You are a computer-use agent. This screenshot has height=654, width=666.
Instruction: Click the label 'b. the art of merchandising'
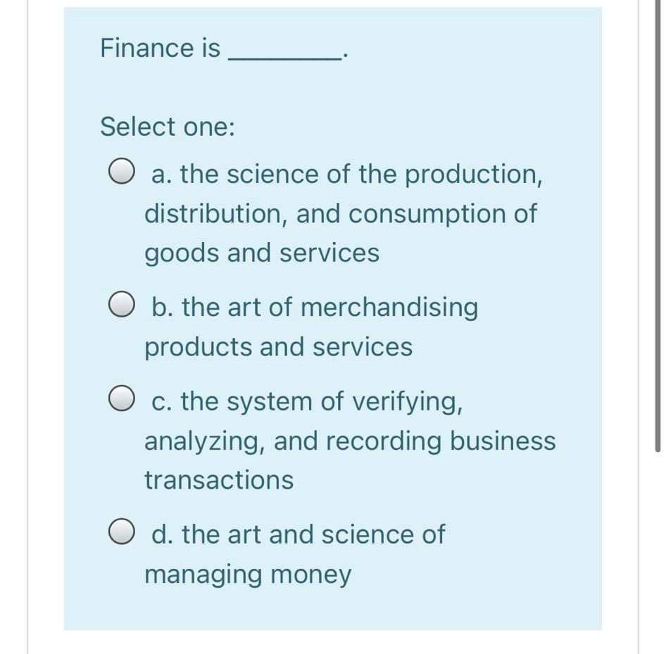click(315, 307)
